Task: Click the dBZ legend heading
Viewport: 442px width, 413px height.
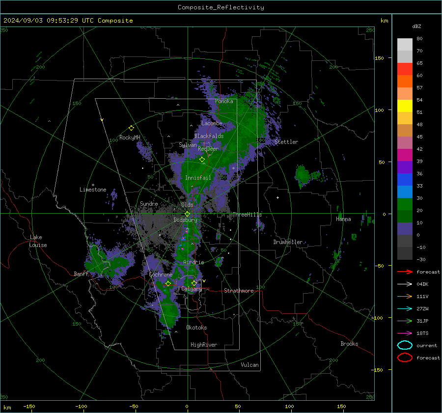Action: 416,26
